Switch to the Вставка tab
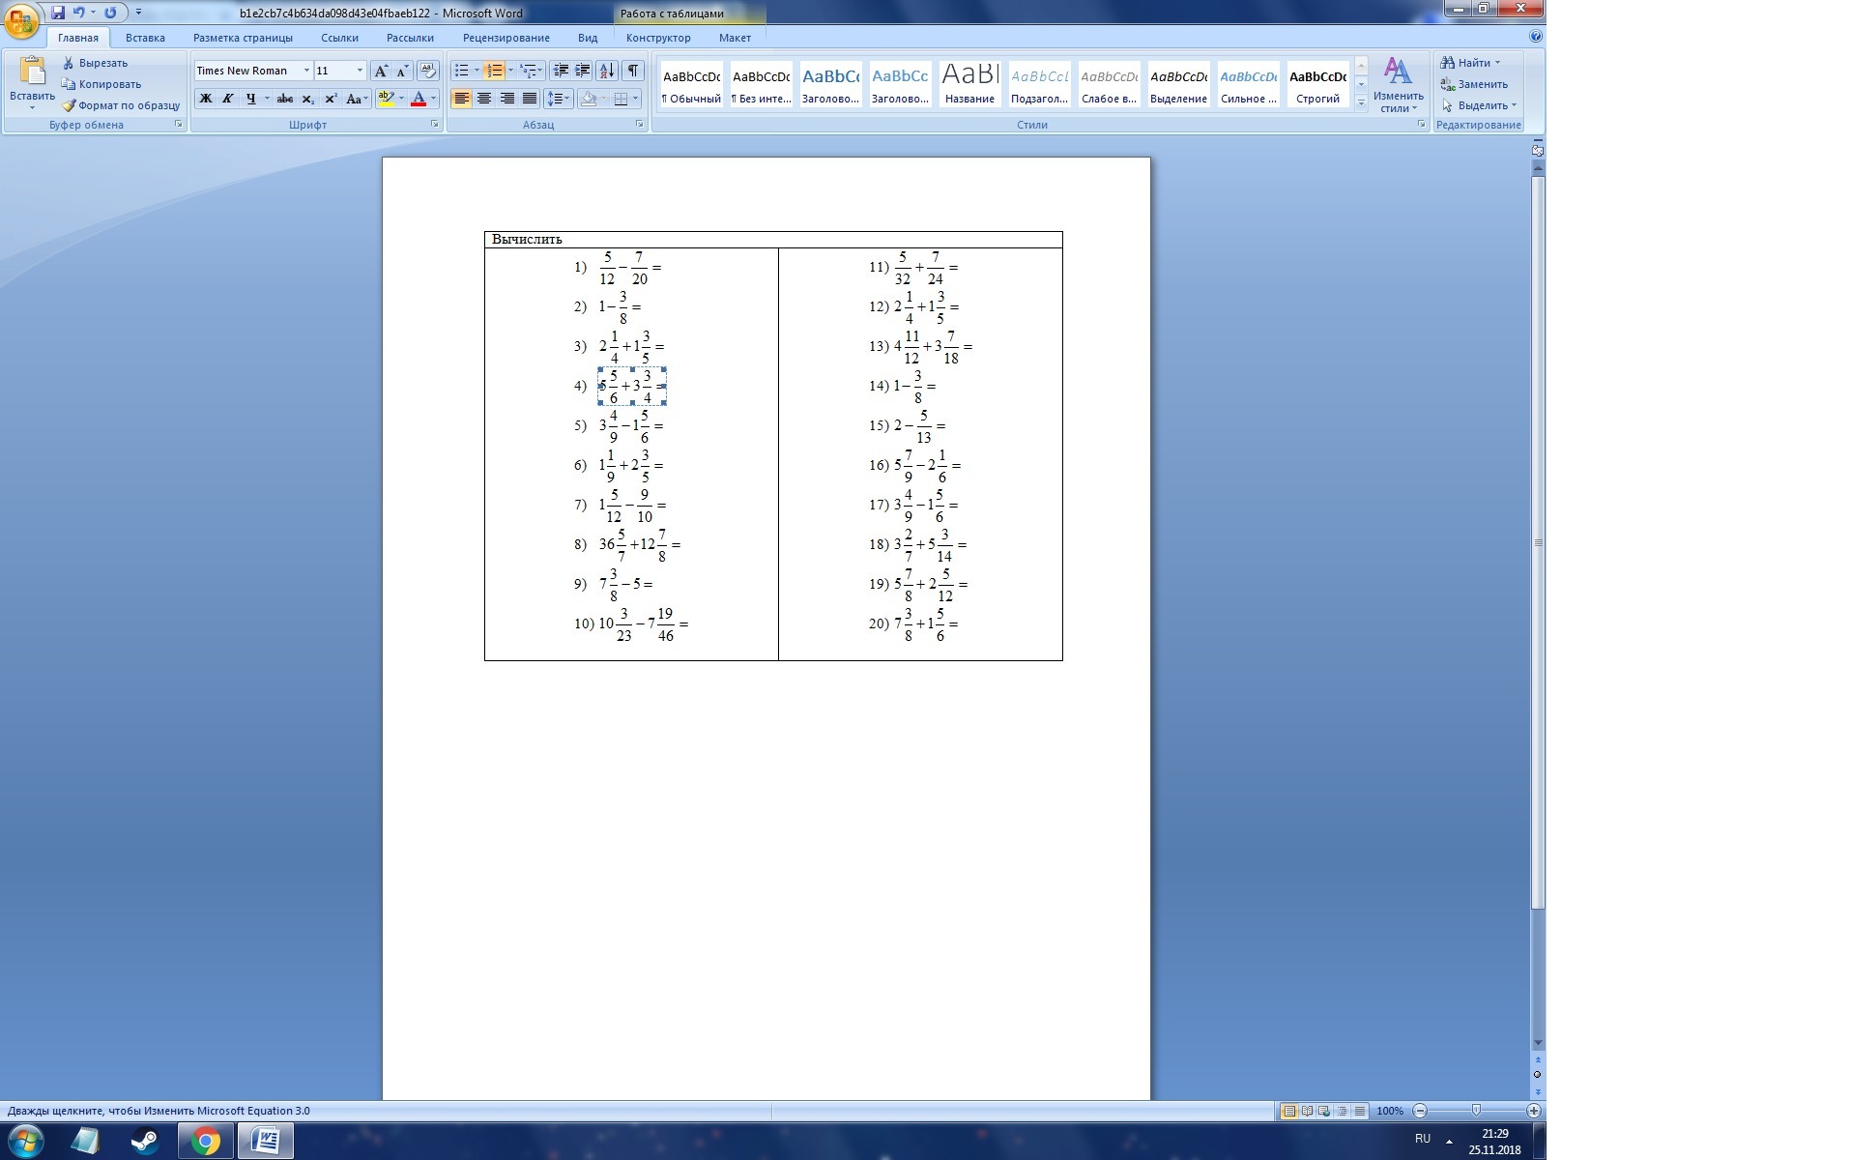 [x=145, y=38]
